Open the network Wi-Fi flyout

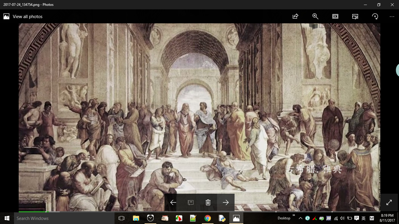(x=336, y=218)
